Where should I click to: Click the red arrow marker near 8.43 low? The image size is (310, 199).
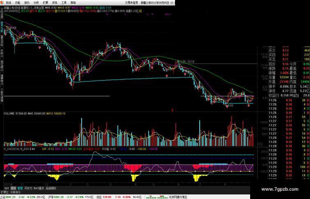coord(227,106)
